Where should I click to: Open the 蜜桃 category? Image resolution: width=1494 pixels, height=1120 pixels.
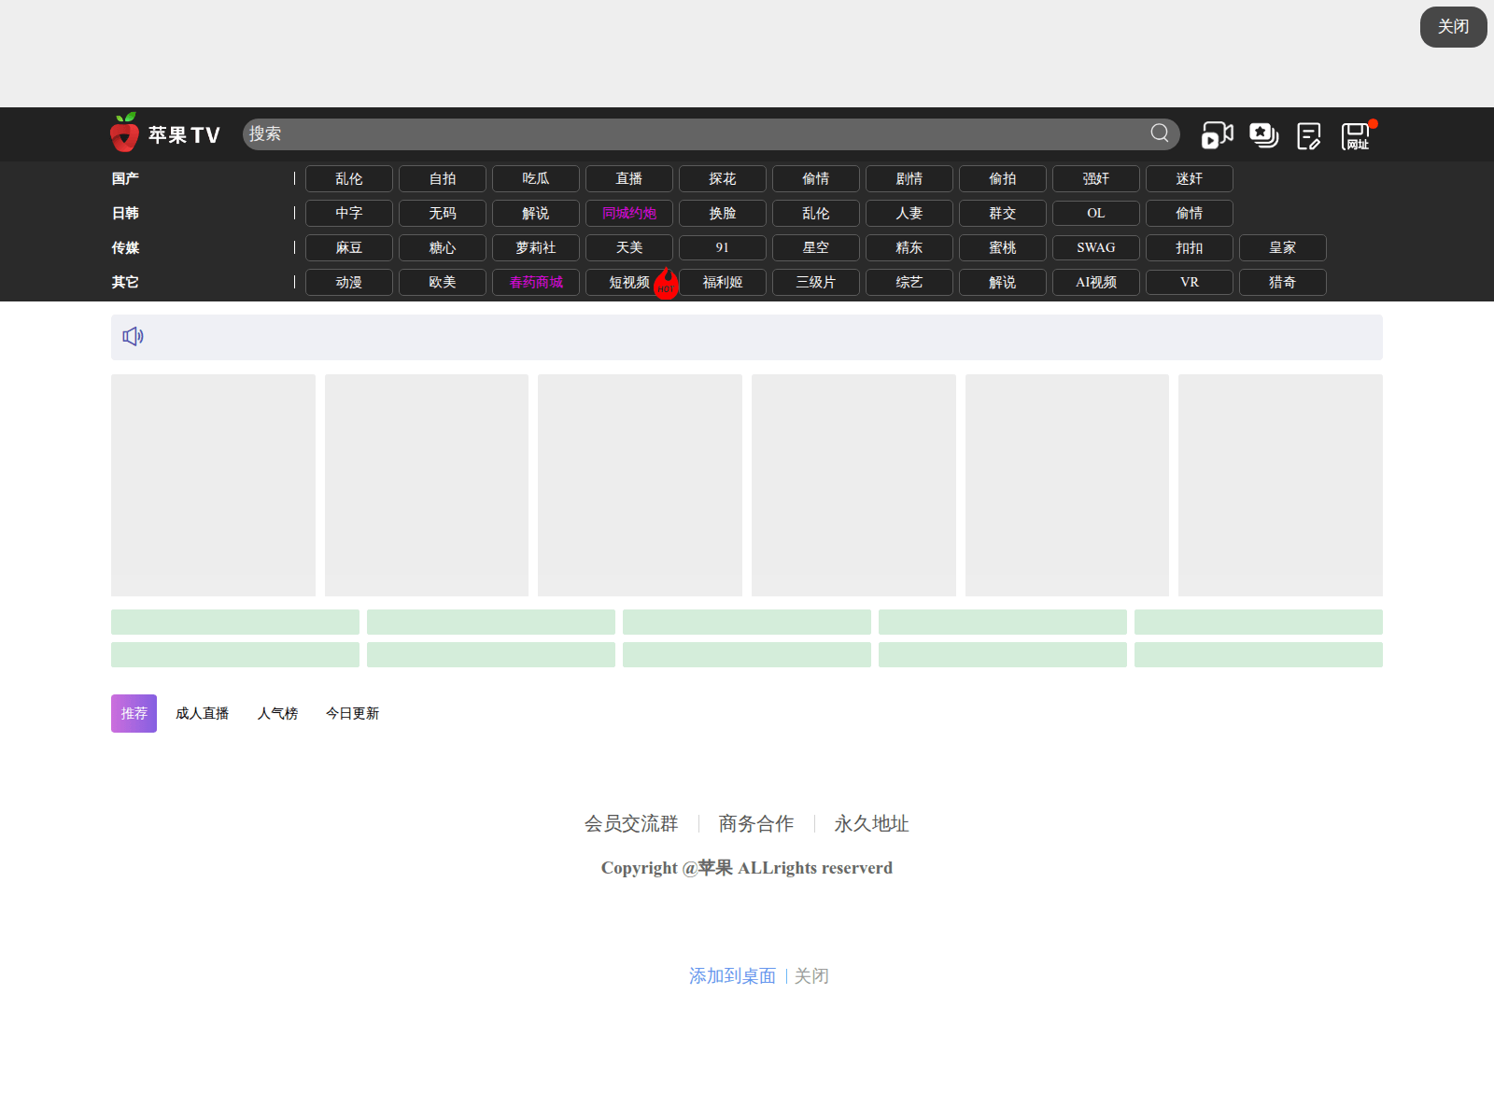click(x=1003, y=247)
